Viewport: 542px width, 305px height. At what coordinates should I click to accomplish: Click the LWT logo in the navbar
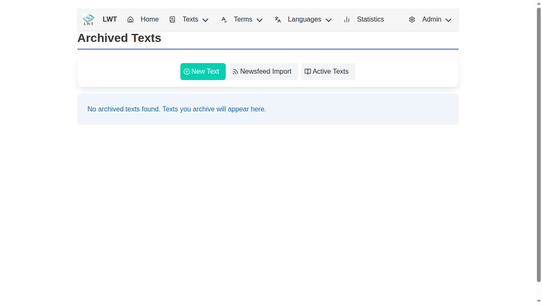(x=88, y=19)
